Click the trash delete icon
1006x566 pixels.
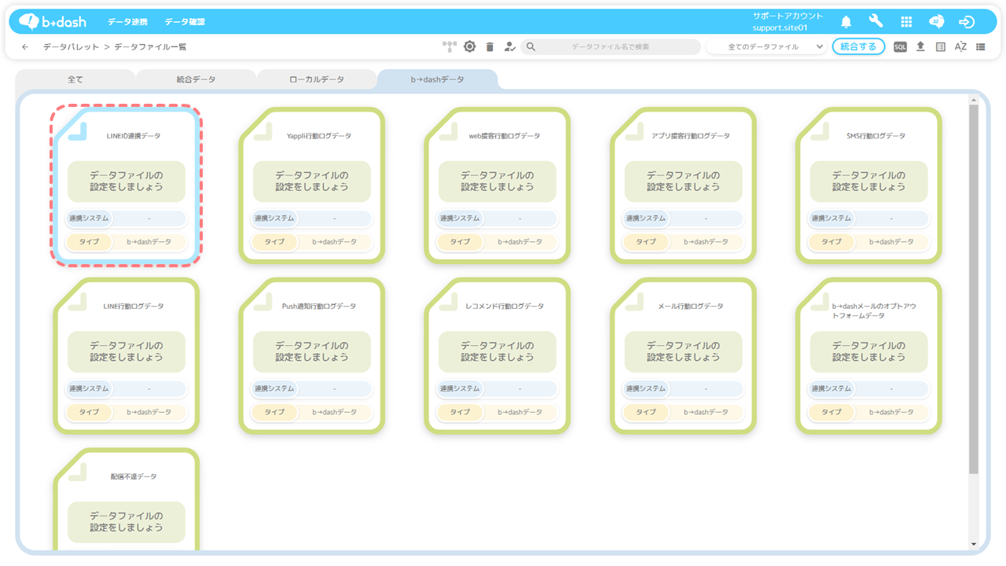pyautogui.click(x=490, y=47)
